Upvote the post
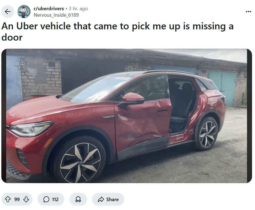Image resolution: width=255 pixels, height=210 pixels. [x=8, y=199]
